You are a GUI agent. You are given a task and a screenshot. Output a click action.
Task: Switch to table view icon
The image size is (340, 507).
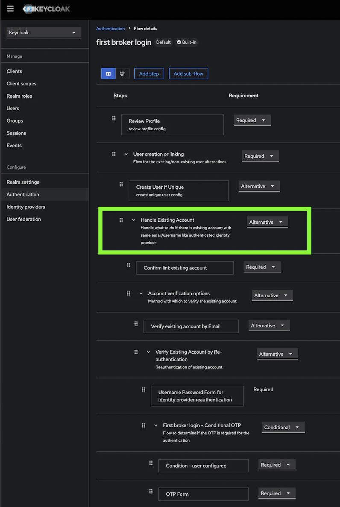108,74
